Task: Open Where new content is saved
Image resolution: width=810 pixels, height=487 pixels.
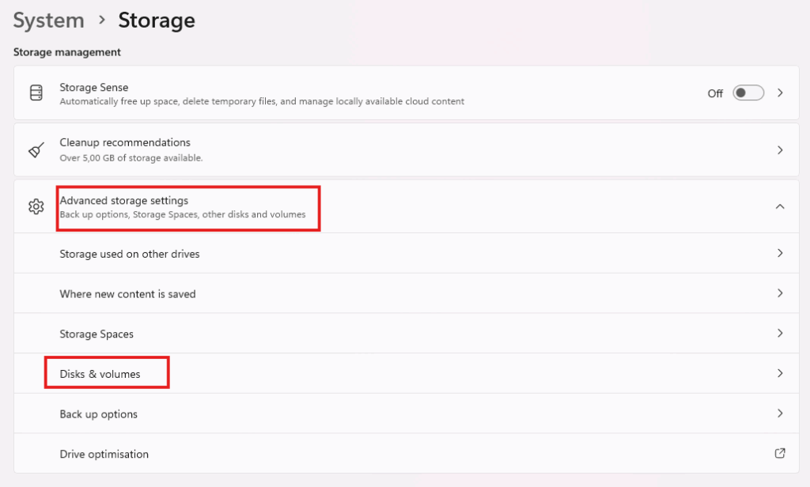Action: (406, 293)
